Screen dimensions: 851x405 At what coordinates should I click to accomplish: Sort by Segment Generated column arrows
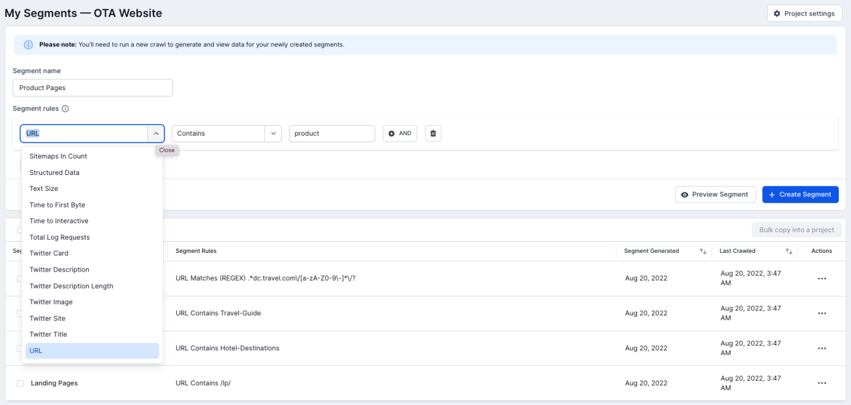pos(703,251)
